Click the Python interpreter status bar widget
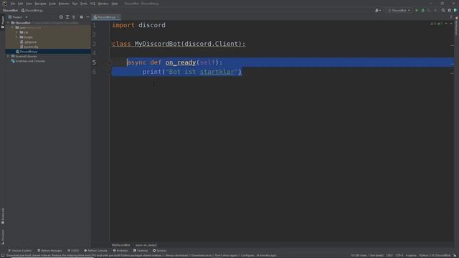Image resolution: width=459 pixels, height=258 pixels. (x=435, y=255)
